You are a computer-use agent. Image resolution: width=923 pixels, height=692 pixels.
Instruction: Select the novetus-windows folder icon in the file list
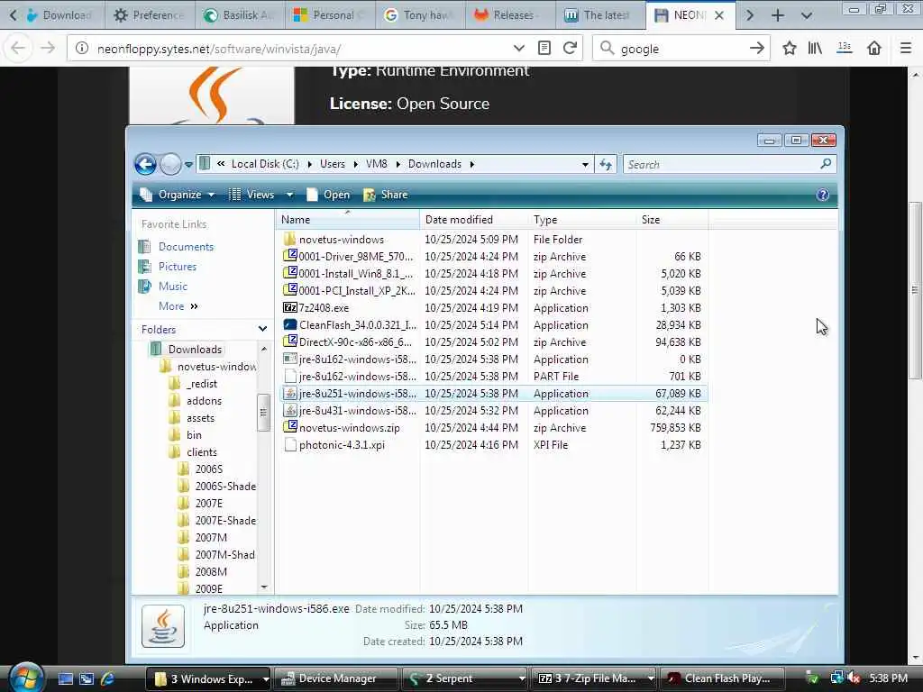289,239
